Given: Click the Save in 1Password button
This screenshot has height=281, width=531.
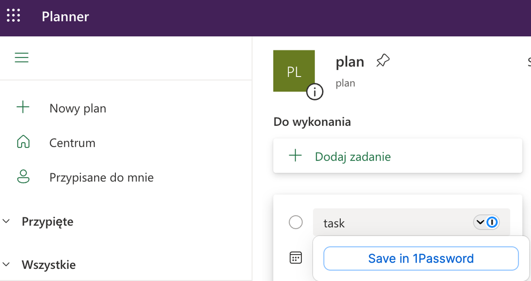Looking at the screenshot, I should [x=420, y=259].
